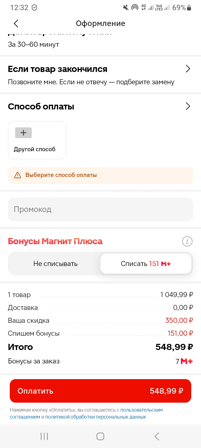Choose "Другой способ" payment card
This screenshot has height=448, width=201.
tap(37, 140)
